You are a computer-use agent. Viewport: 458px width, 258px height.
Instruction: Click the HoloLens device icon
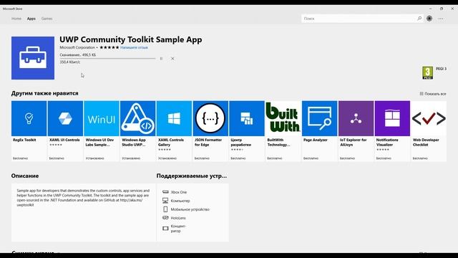click(165, 218)
